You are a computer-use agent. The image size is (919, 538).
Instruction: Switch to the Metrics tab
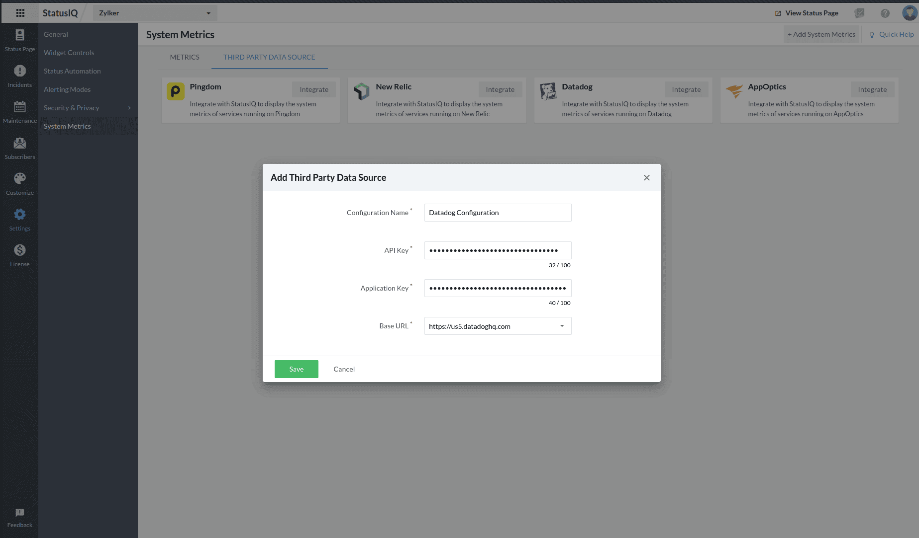[185, 57]
